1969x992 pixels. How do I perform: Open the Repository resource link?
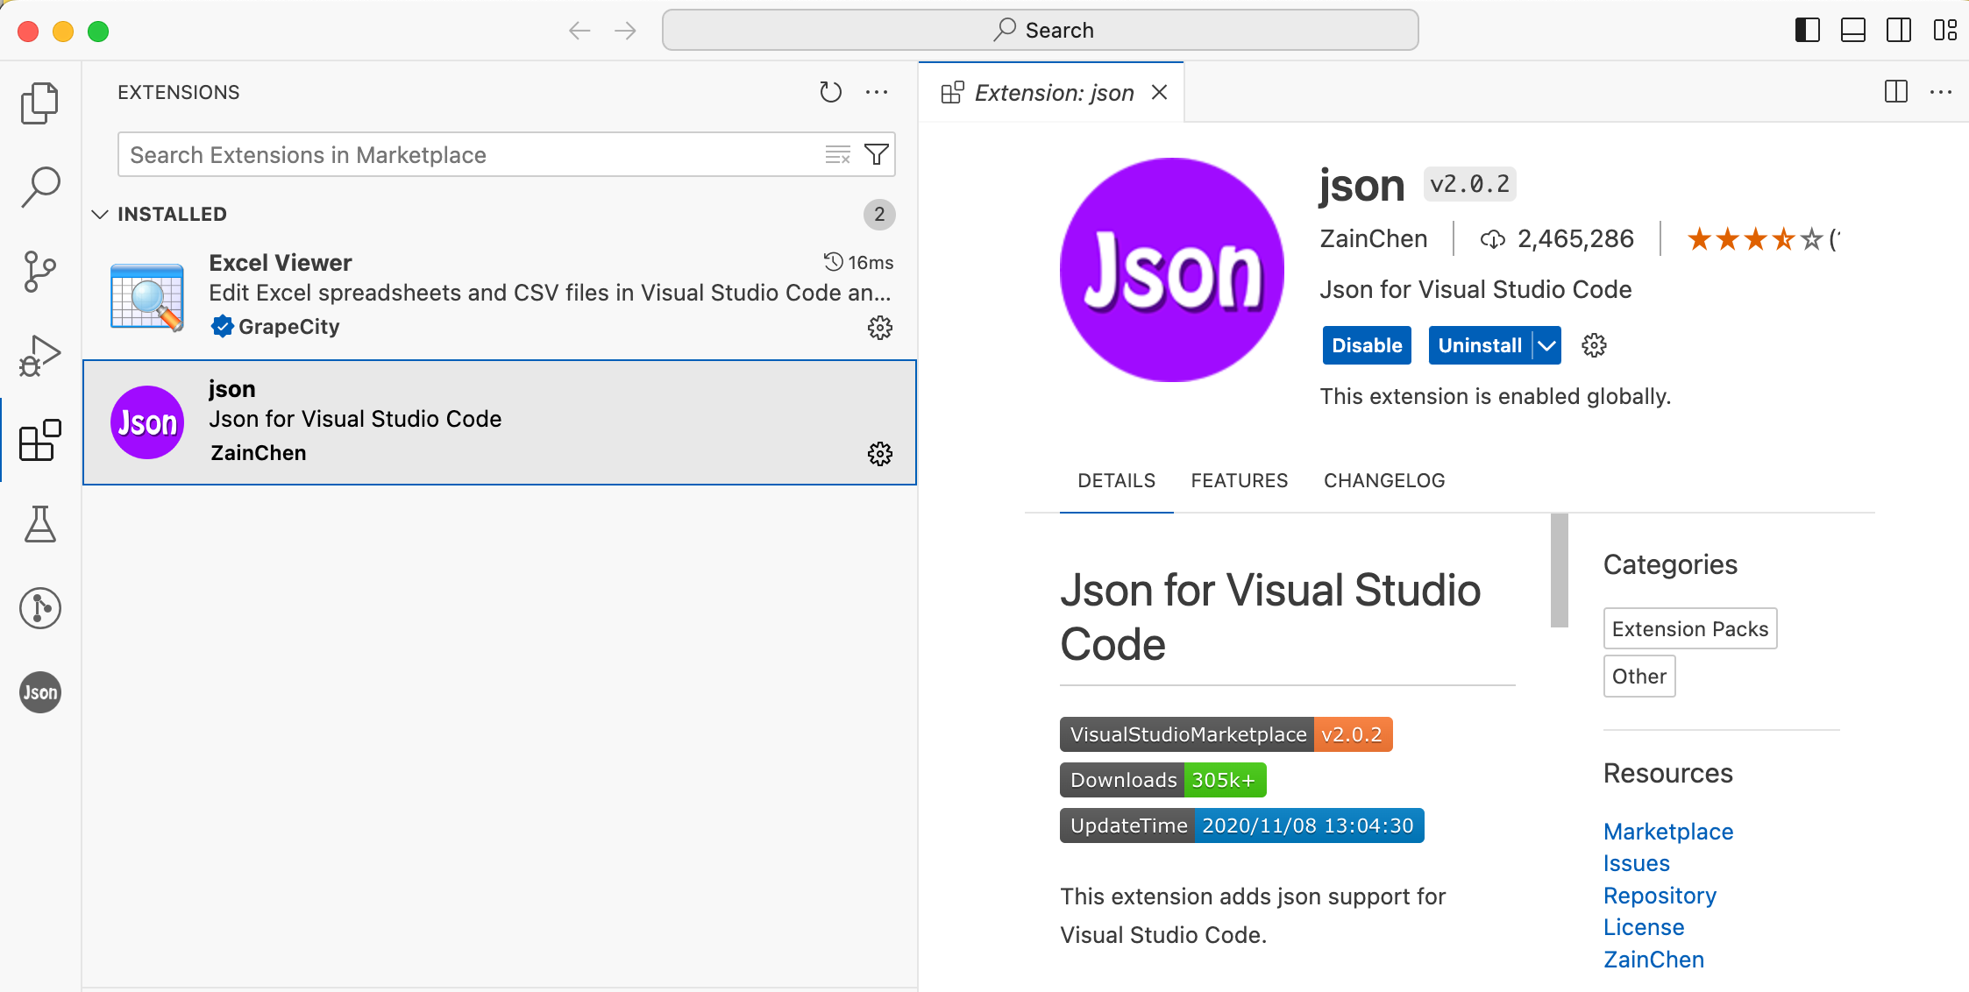tap(1660, 895)
